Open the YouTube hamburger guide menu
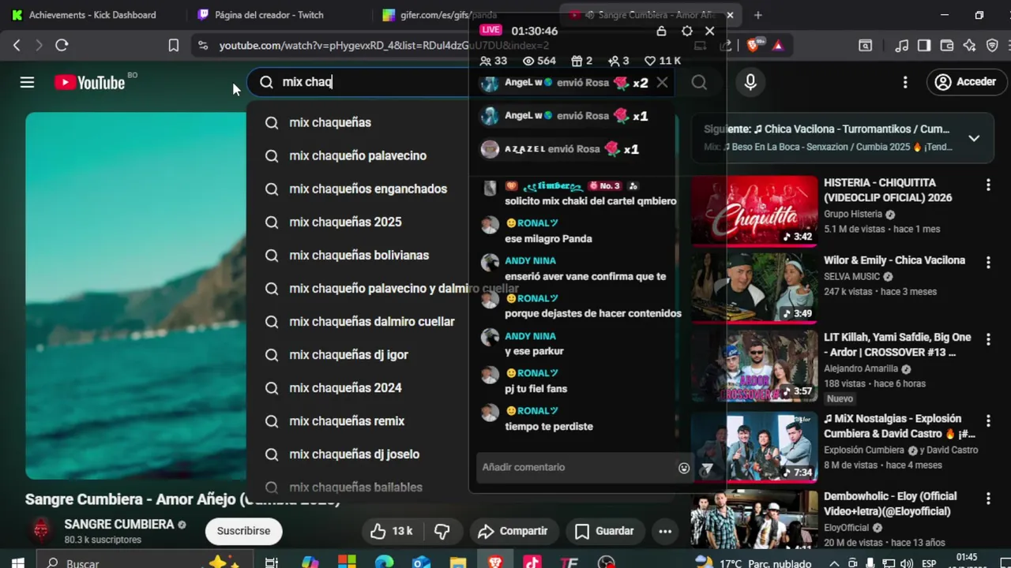Image resolution: width=1011 pixels, height=568 pixels. [27, 82]
